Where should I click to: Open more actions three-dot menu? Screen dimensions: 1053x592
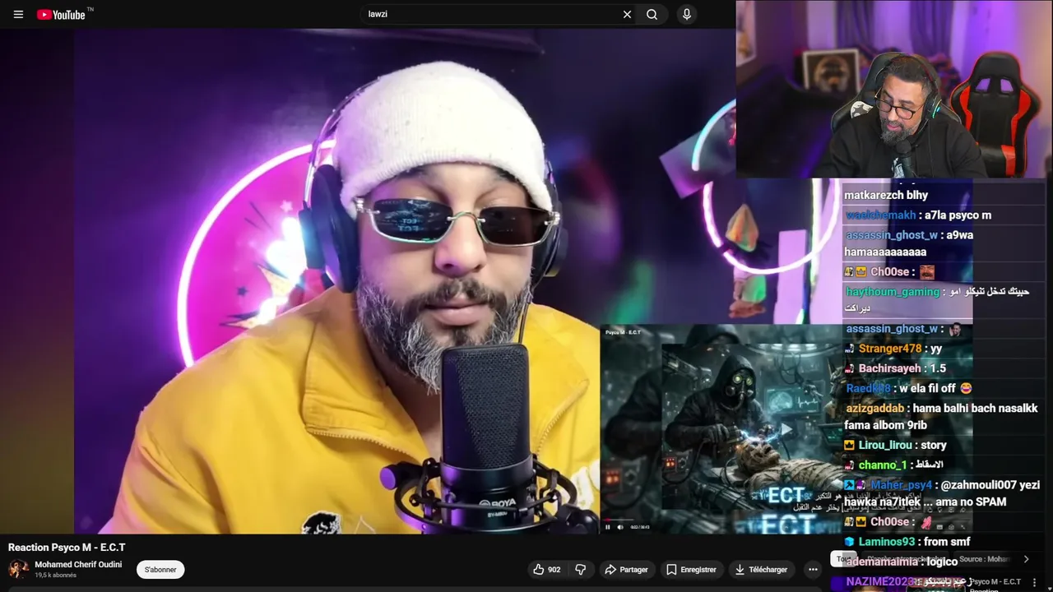point(813,569)
